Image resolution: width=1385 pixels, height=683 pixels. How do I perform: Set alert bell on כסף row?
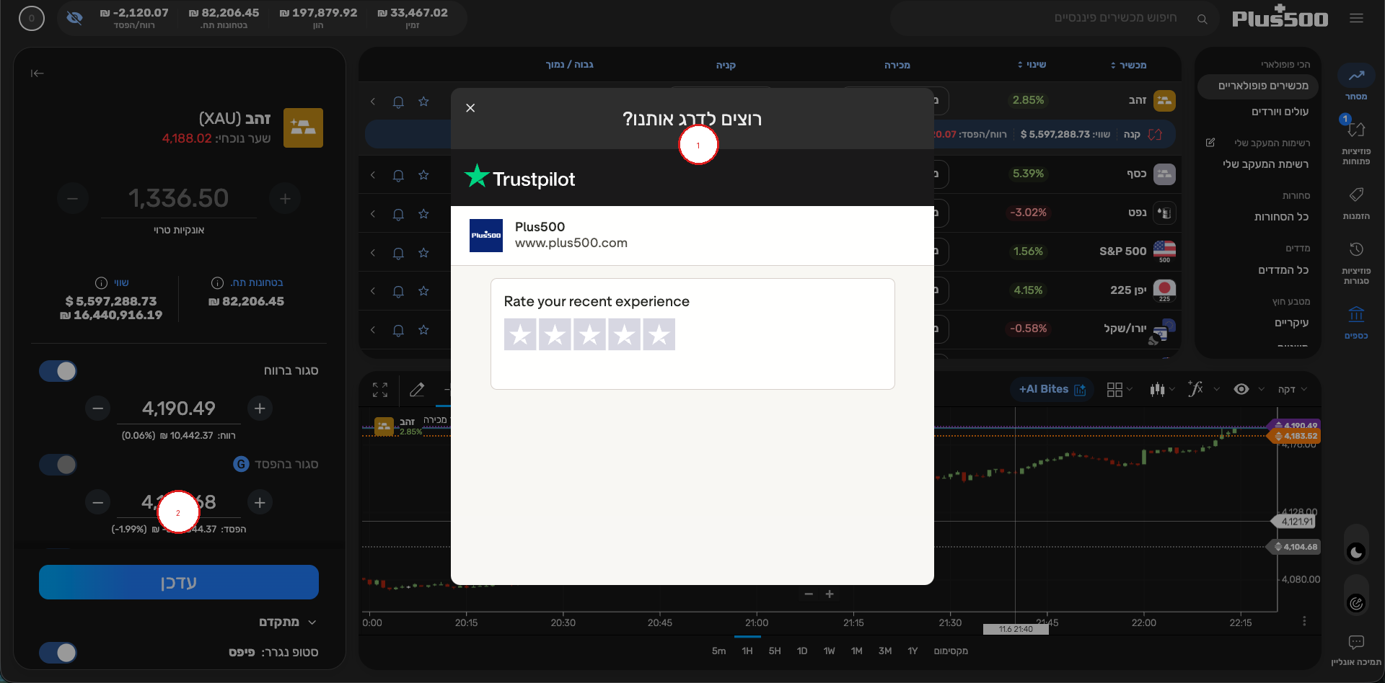click(x=398, y=175)
